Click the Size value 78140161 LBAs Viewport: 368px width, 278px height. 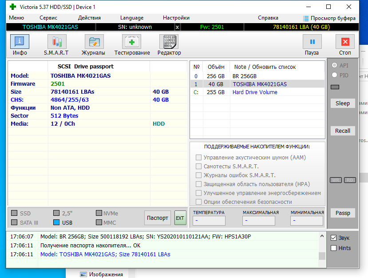click(x=72, y=92)
